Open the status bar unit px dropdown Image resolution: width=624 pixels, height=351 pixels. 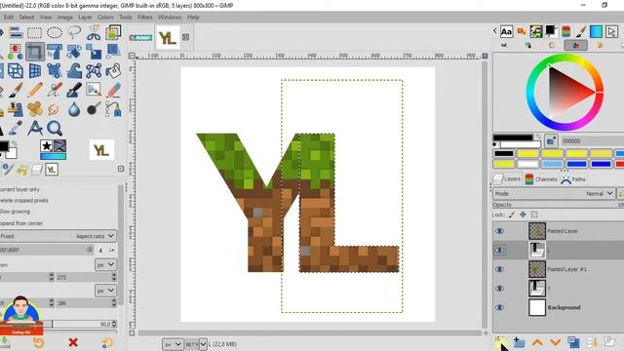tap(173, 344)
